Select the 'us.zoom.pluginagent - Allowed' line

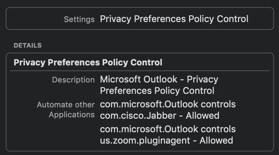[166, 140]
